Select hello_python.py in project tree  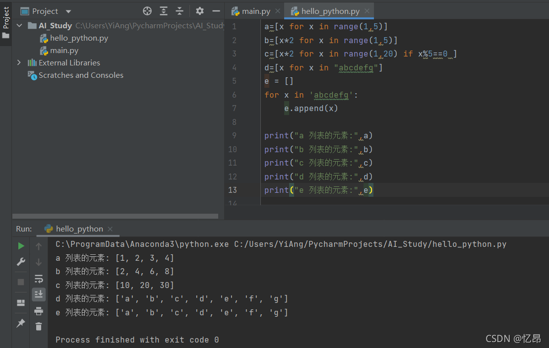(79, 38)
